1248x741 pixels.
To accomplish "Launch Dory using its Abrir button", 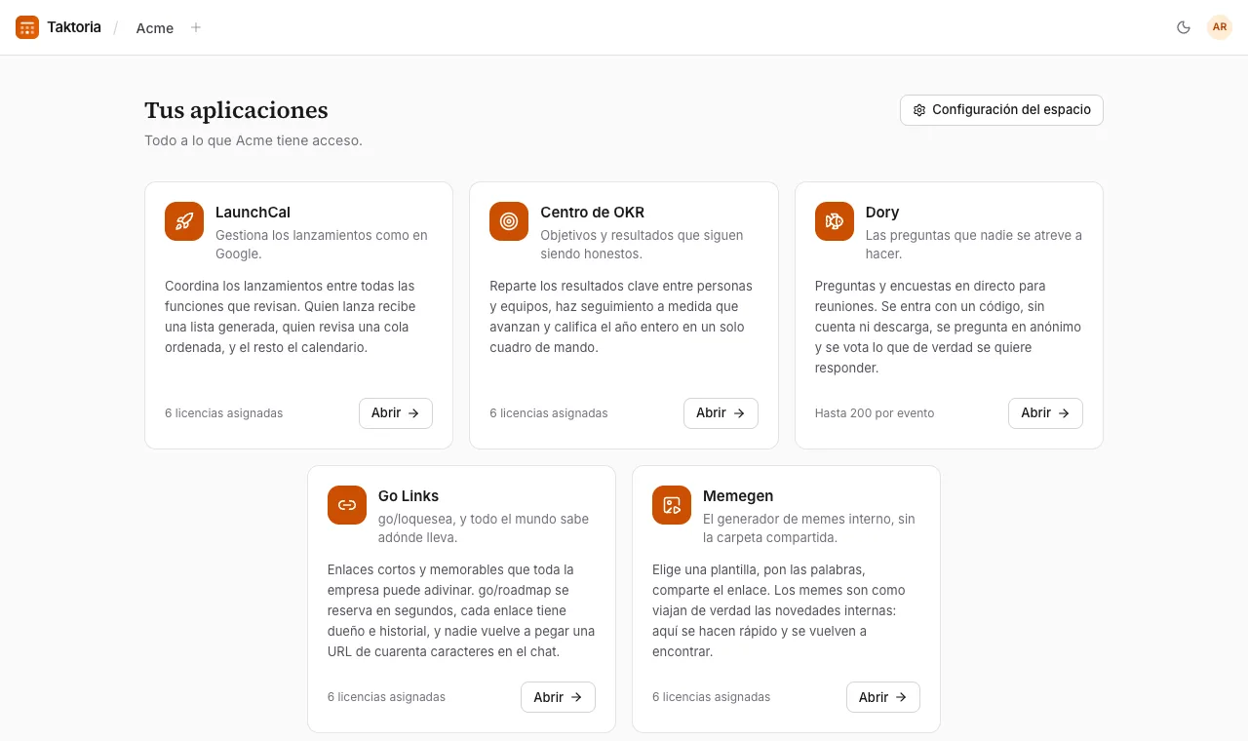I will 1045,413.
